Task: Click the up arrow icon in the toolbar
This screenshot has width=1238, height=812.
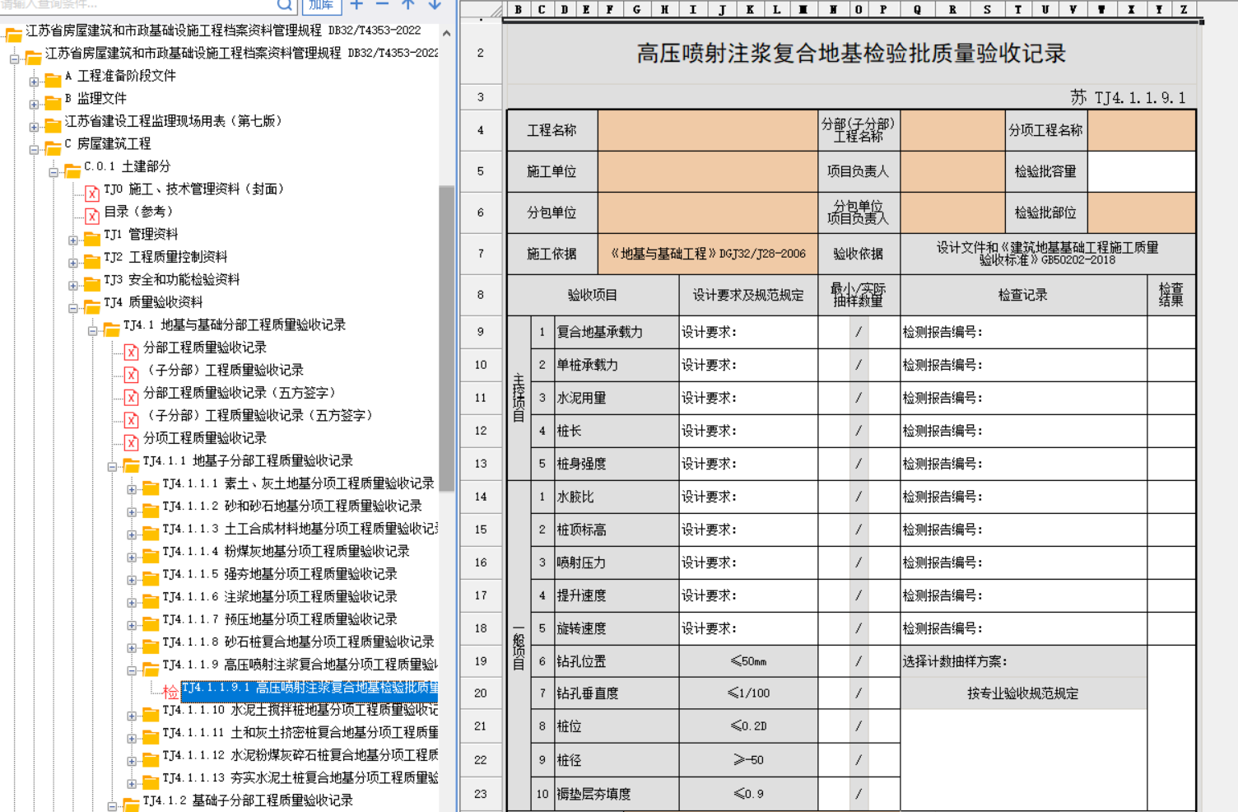Action: 408,5
